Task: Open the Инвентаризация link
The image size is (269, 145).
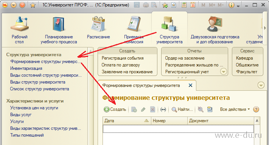Action: coord(26,68)
